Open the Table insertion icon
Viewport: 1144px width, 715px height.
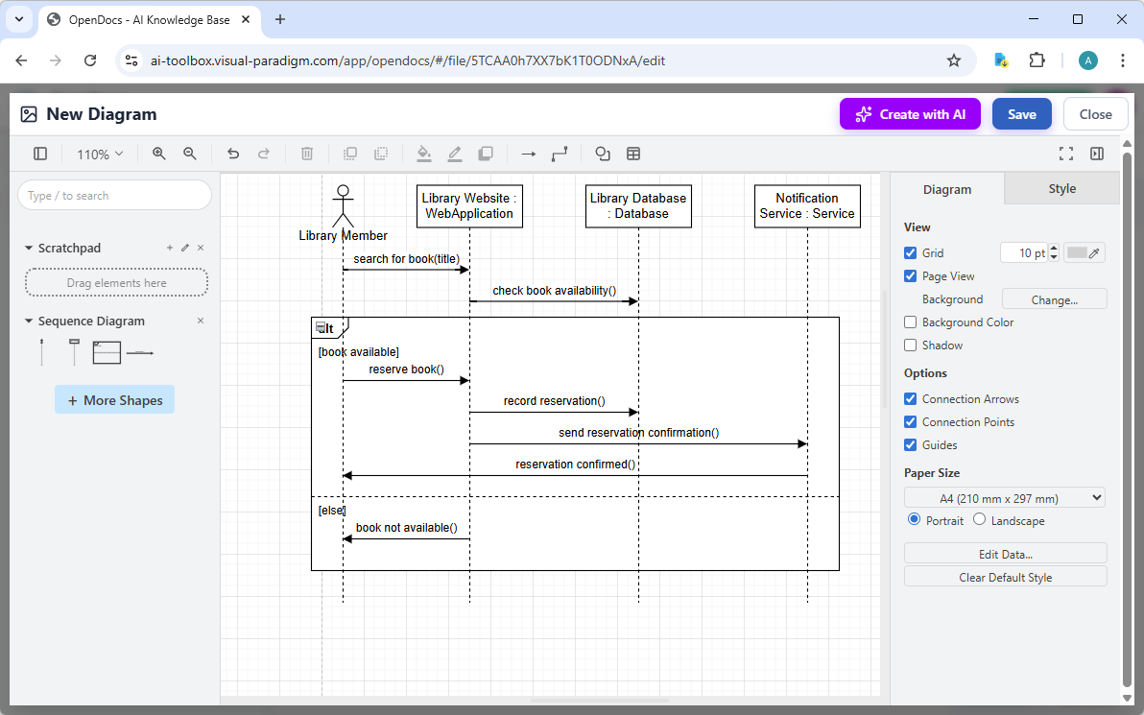click(x=632, y=154)
